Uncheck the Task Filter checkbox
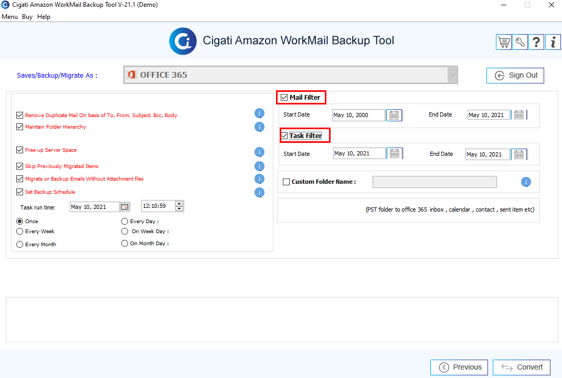Screen dimensions: 562x378 [284, 135]
